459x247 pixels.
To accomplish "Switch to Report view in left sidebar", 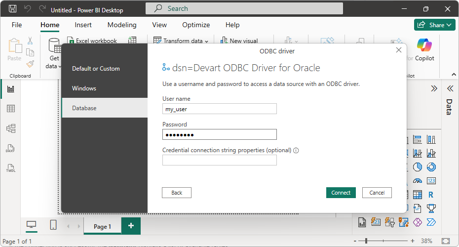I will point(10,89).
